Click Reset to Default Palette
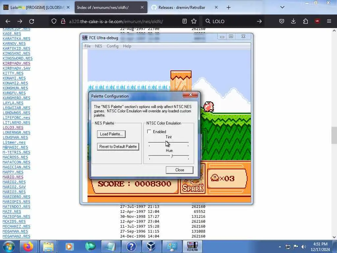Screen dimensions: 337x253 (118, 147)
